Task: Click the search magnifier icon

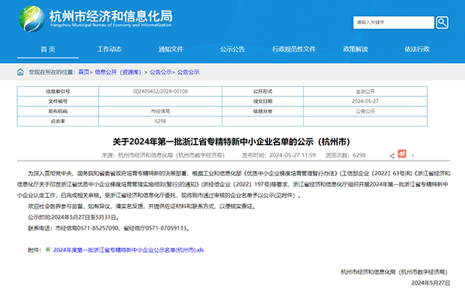Action: pyautogui.click(x=442, y=23)
